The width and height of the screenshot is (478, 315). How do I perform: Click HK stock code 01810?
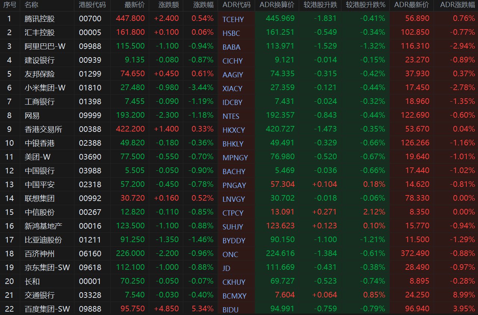click(x=90, y=88)
